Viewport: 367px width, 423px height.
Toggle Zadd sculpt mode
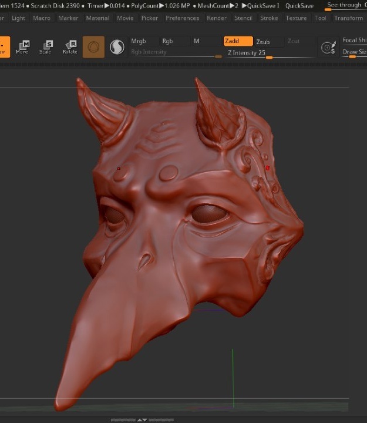pyautogui.click(x=238, y=41)
